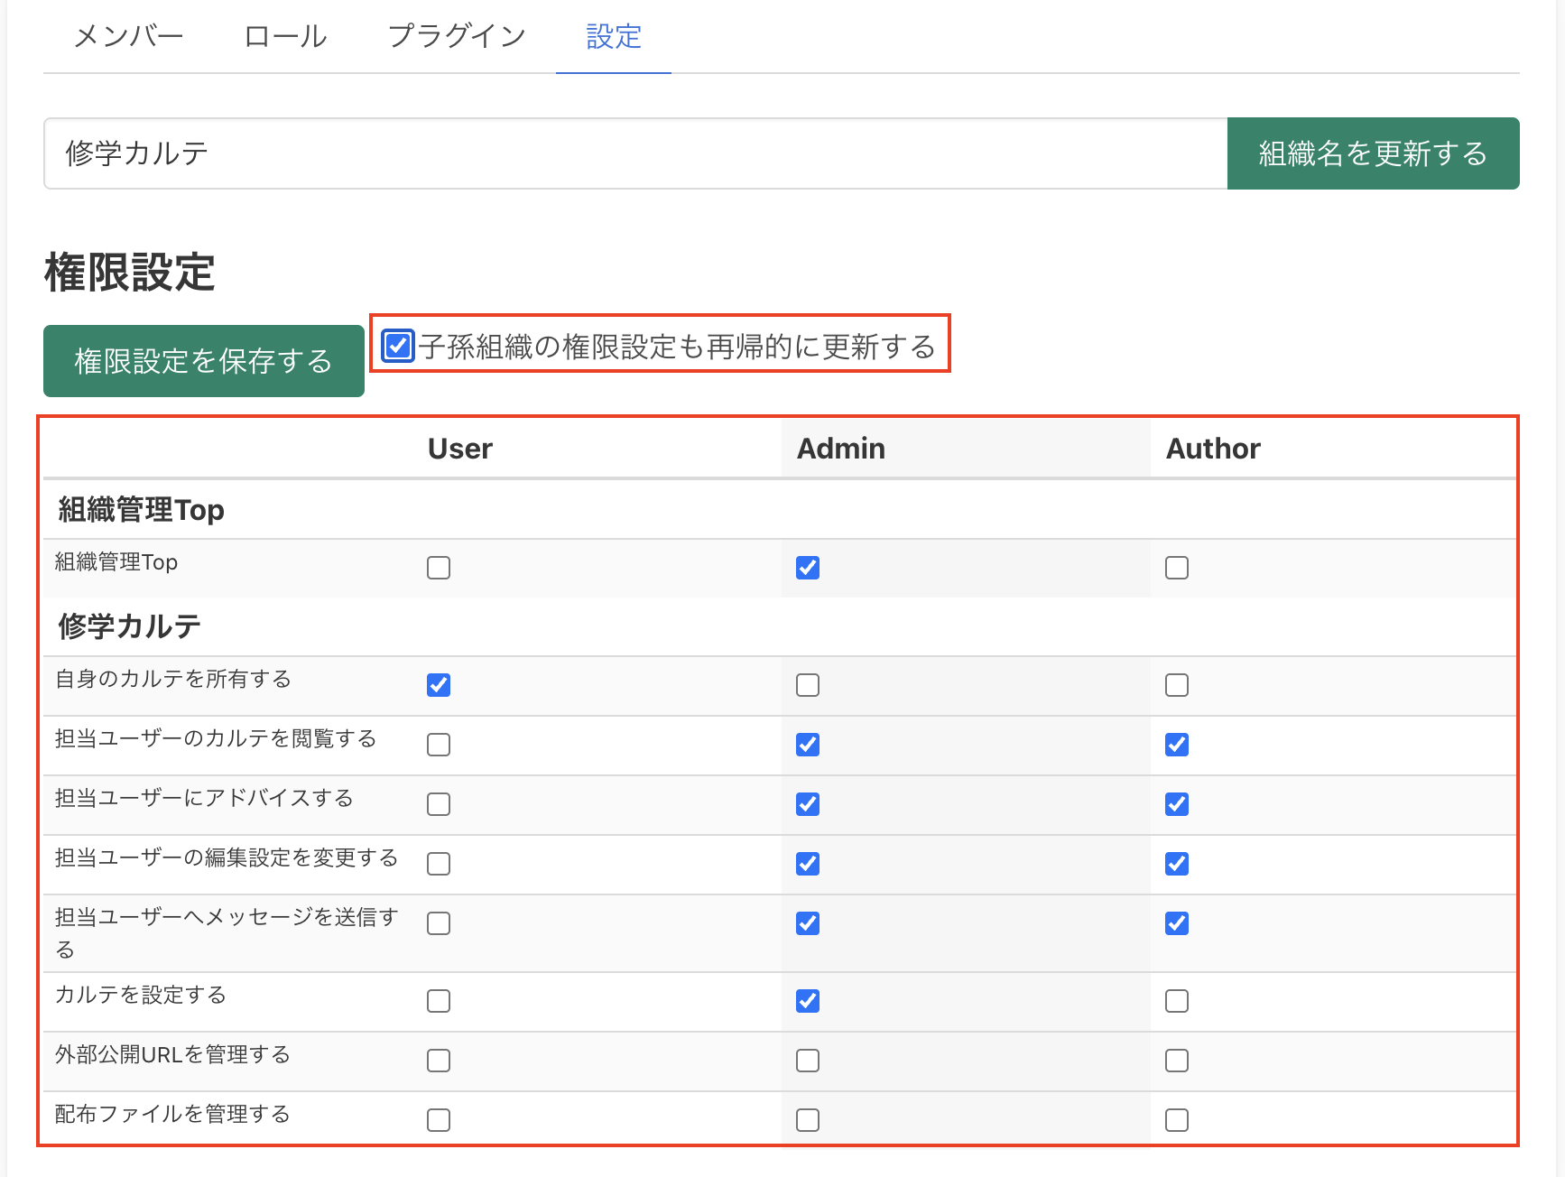Check Author for 配布ファイルを管理する
Image resolution: width=1565 pixels, height=1177 pixels.
[x=1177, y=1120]
